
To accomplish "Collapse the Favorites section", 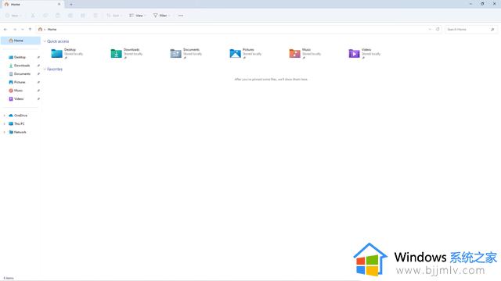I will coord(45,69).
